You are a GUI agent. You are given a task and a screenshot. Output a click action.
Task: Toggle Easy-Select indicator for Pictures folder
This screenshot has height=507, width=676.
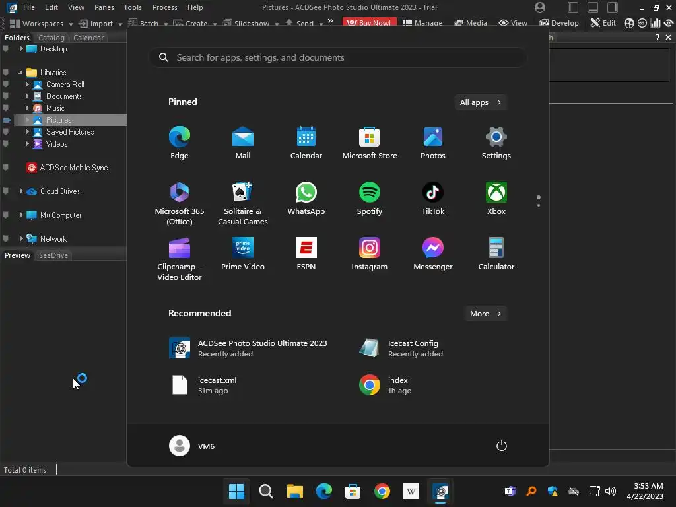6,120
